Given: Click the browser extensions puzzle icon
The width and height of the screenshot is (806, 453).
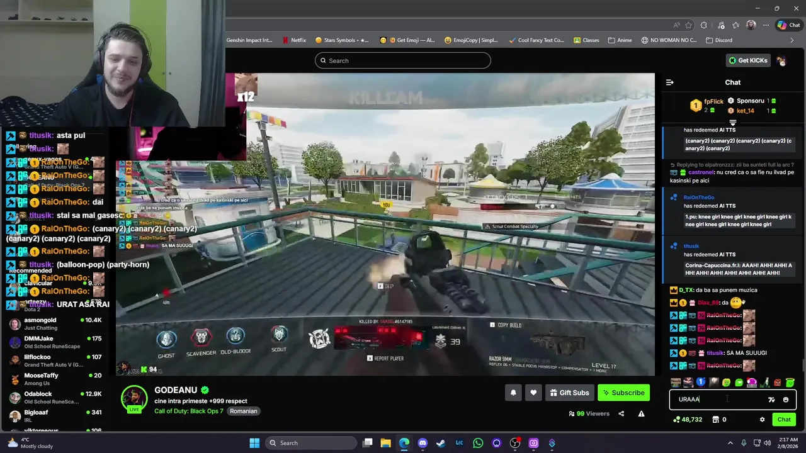Looking at the screenshot, I should (704, 25).
